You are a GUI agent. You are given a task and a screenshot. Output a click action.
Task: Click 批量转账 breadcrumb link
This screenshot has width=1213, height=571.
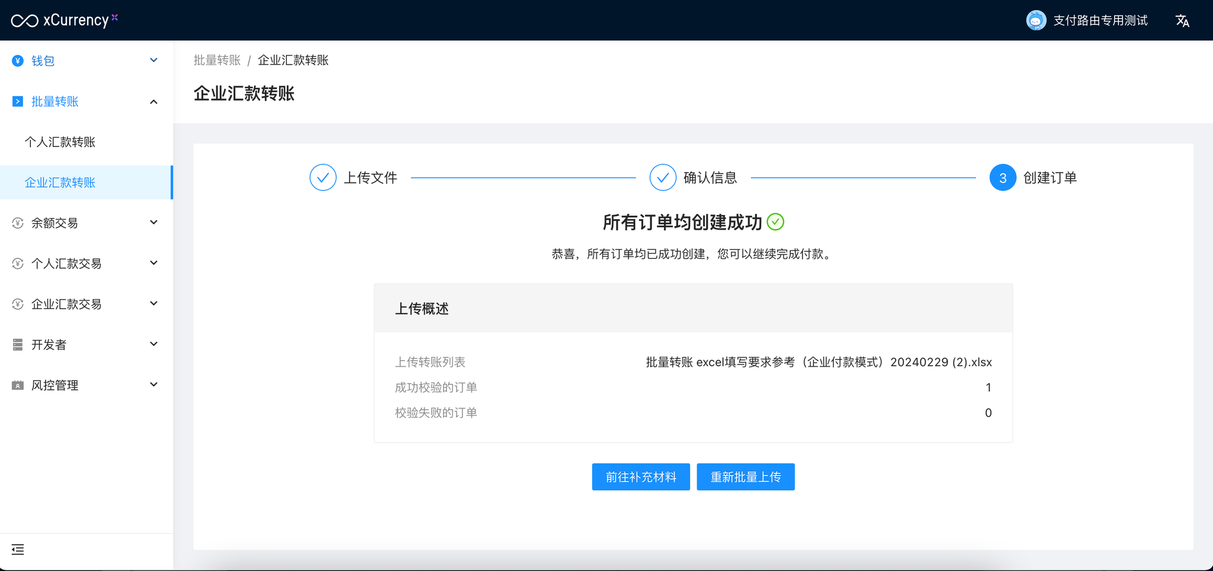(x=217, y=60)
